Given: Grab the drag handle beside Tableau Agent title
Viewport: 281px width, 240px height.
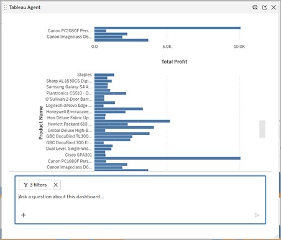Looking at the screenshot, I should (x=6, y=7).
